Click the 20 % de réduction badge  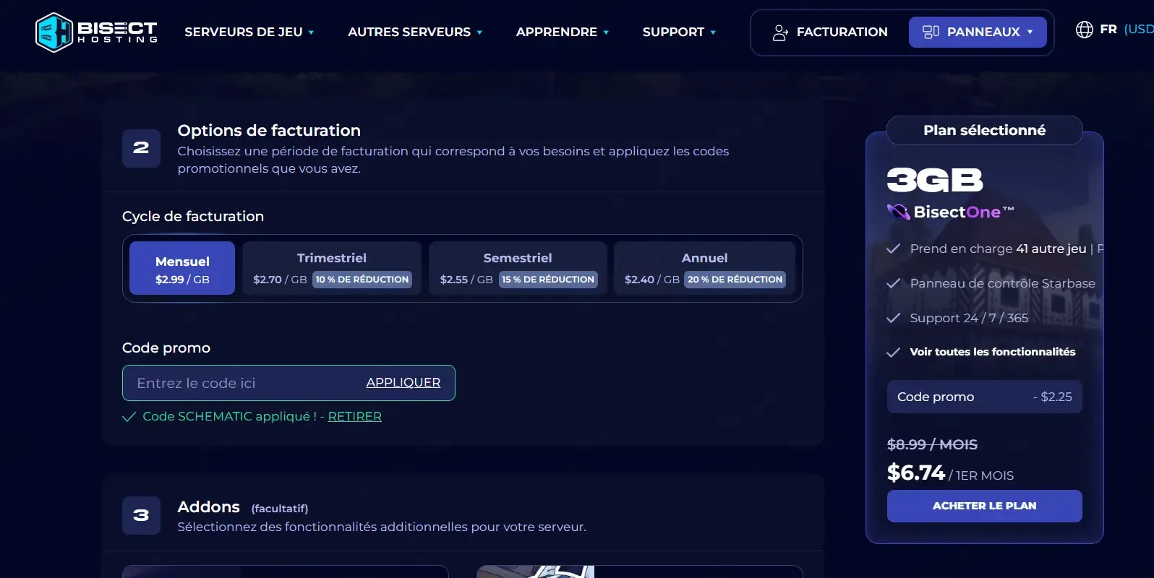(735, 280)
